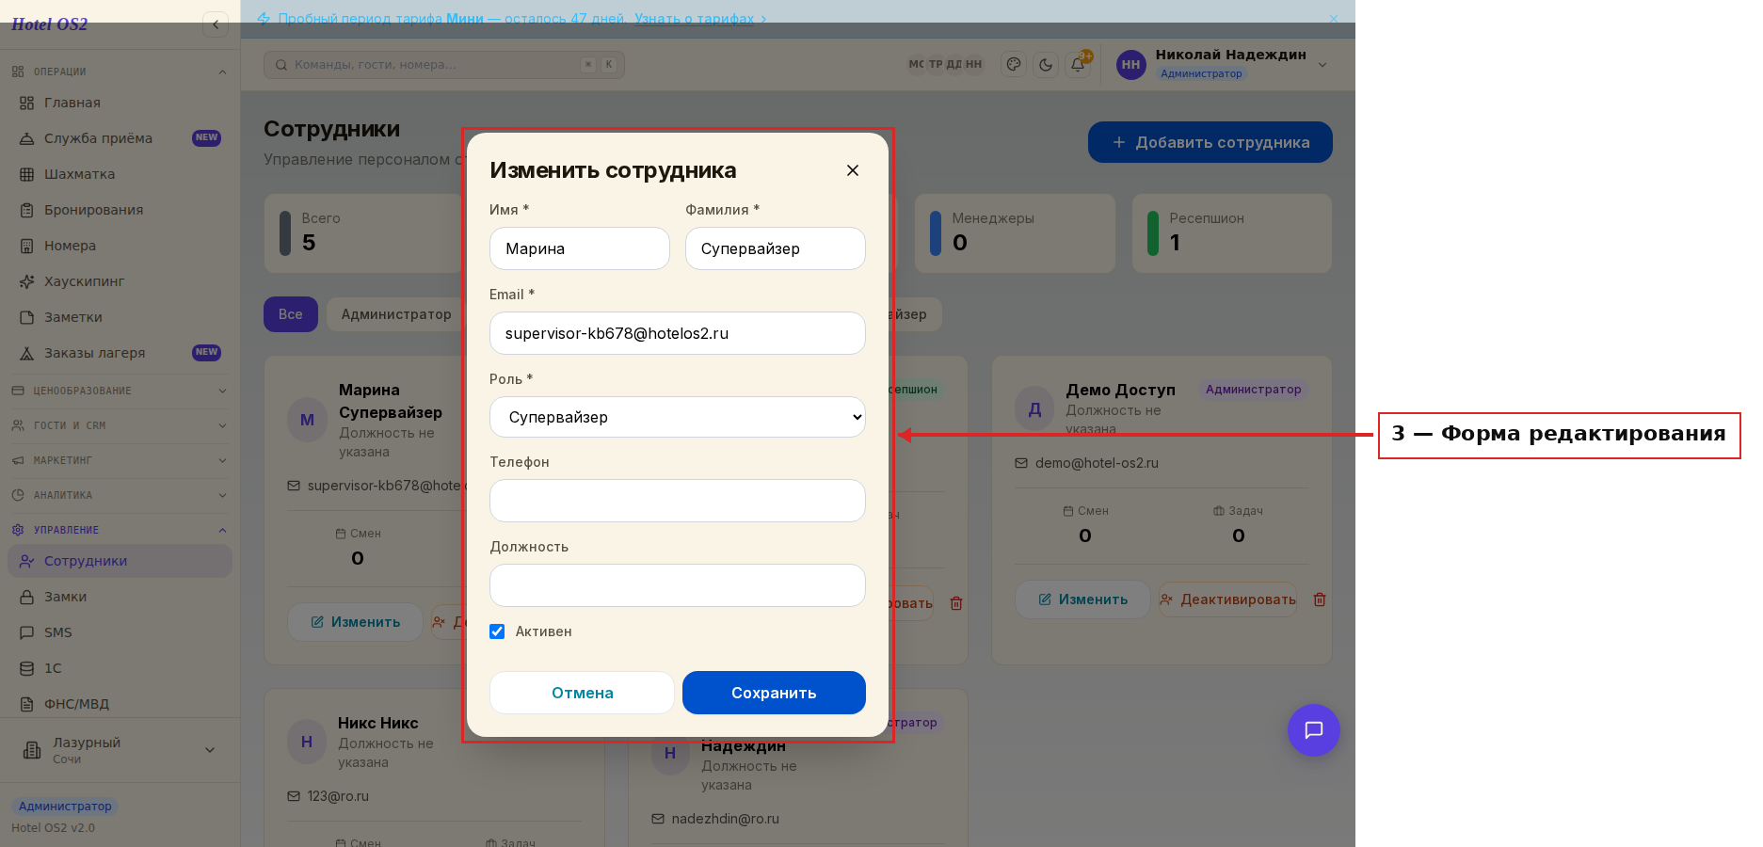Click Изменить on Марина Супервайзер card
Image resolution: width=1763 pixels, height=847 pixels.
pyautogui.click(x=355, y=622)
